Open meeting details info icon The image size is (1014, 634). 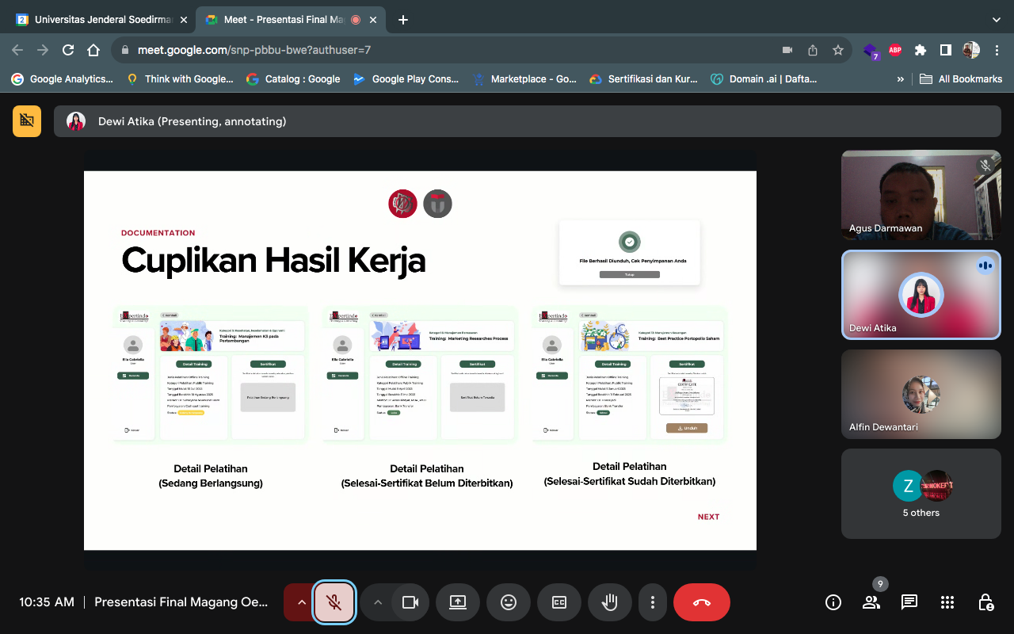point(833,602)
